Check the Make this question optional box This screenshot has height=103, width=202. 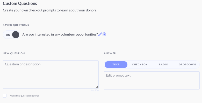[x=5, y=96]
